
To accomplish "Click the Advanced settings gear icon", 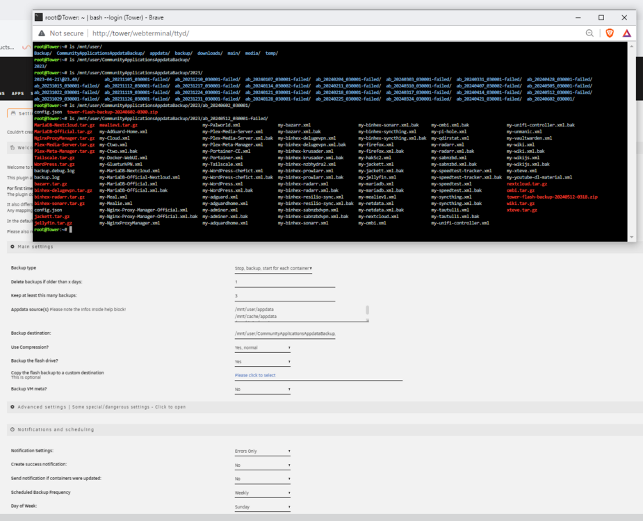I will click(13, 406).
